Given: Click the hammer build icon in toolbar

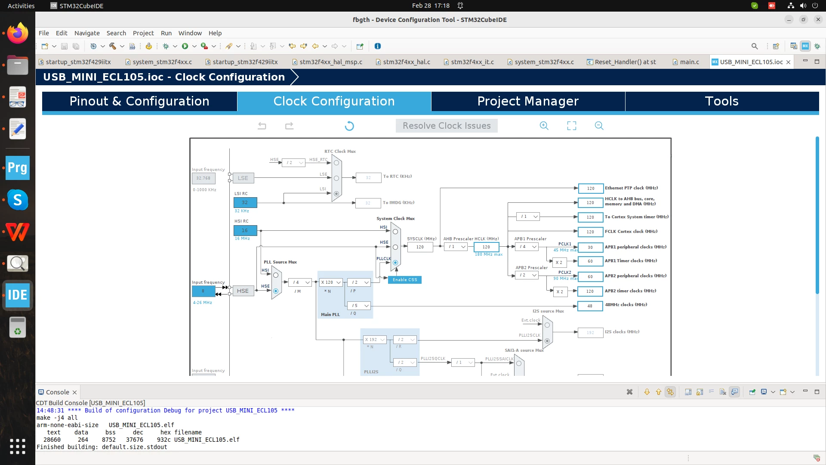Looking at the screenshot, I should tap(113, 46).
